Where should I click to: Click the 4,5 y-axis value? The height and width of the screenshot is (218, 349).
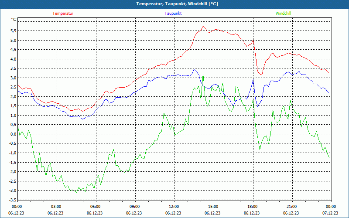point(14,50)
